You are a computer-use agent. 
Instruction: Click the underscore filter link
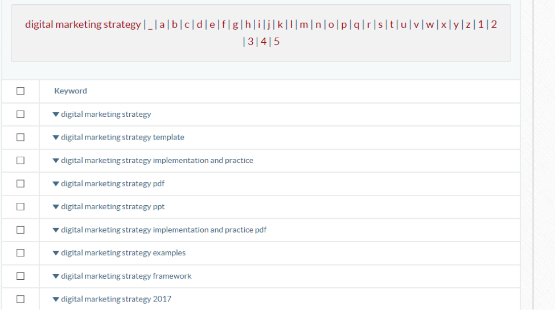150,25
